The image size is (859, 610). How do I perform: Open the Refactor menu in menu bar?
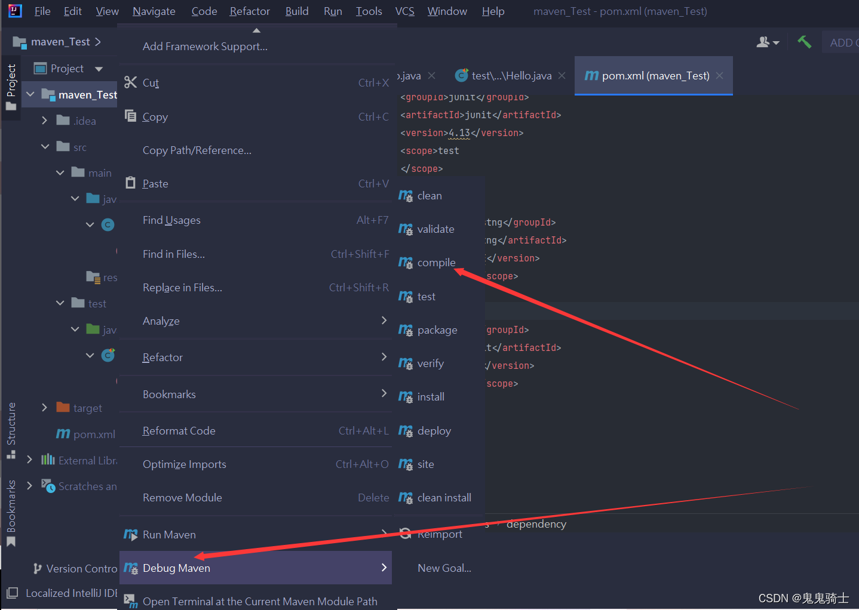[250, 11]
